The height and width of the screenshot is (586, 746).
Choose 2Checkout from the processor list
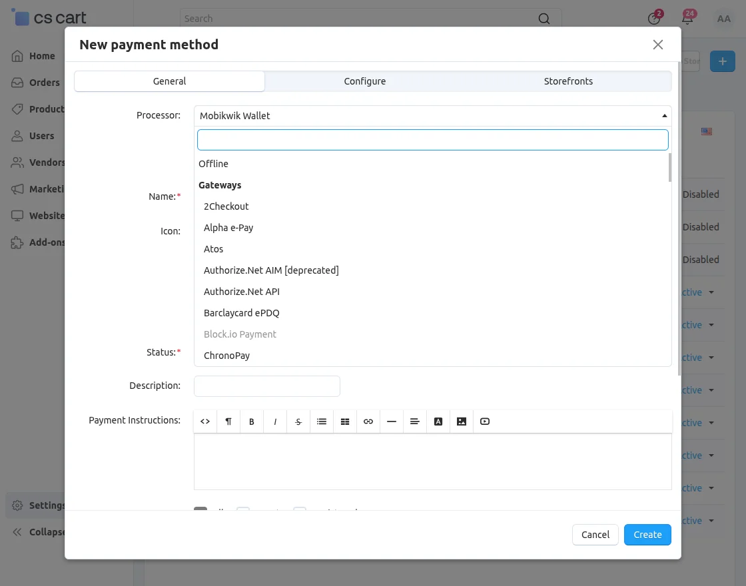click(432, 206)
